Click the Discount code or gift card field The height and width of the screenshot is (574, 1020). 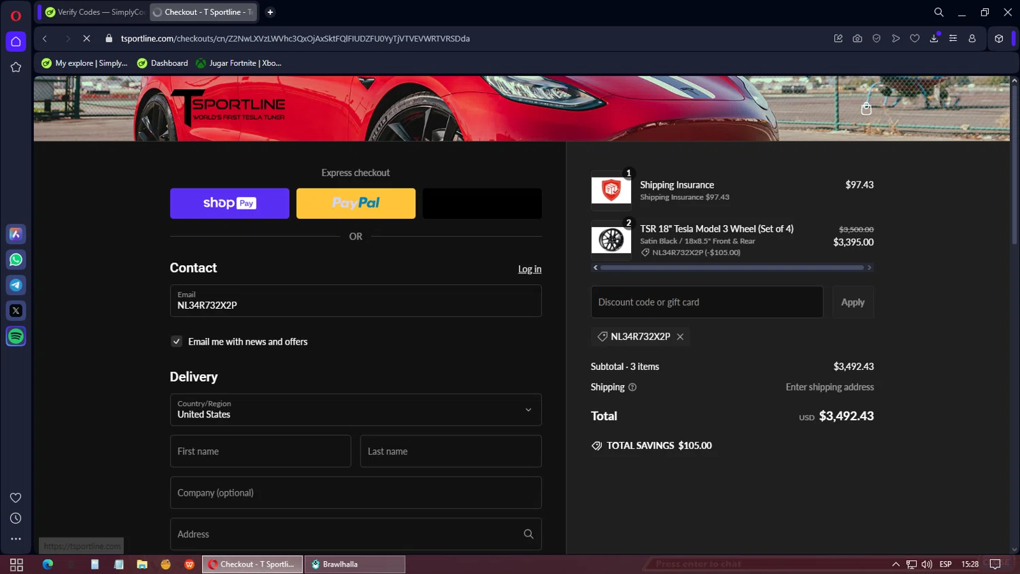(707, 302)
